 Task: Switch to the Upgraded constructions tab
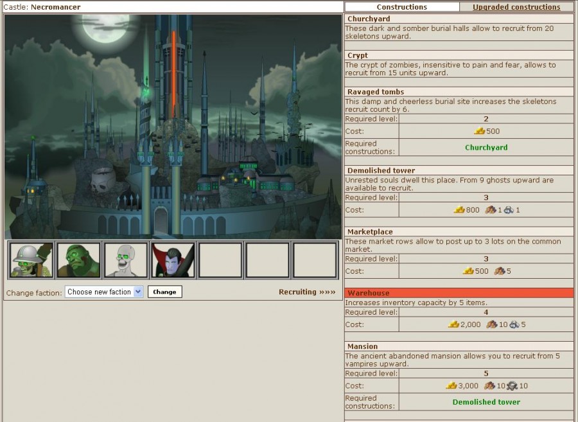[516, 7]
